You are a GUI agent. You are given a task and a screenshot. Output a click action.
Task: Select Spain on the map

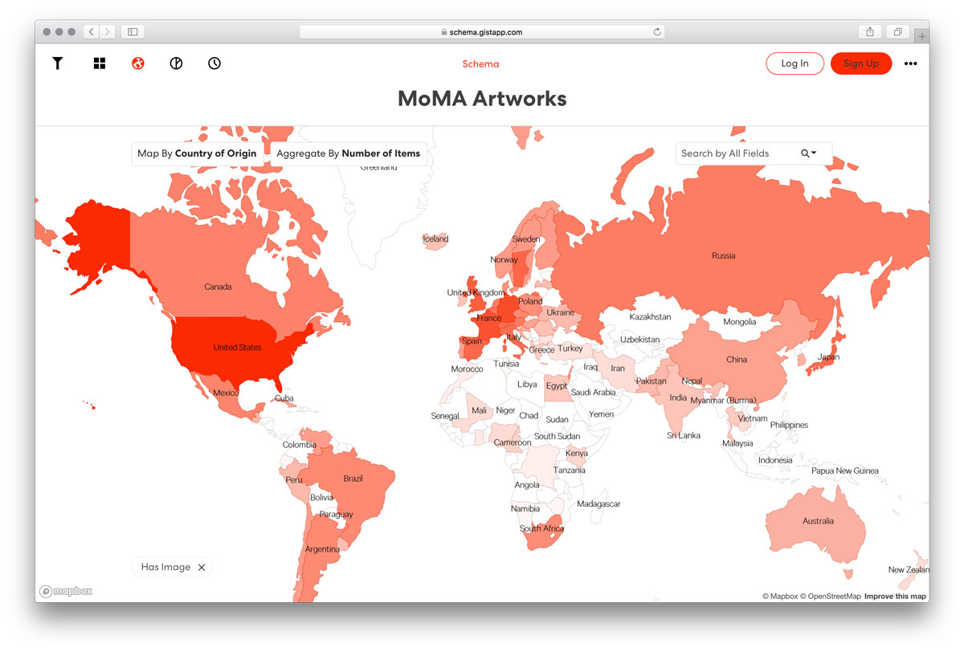click(472, 341)
